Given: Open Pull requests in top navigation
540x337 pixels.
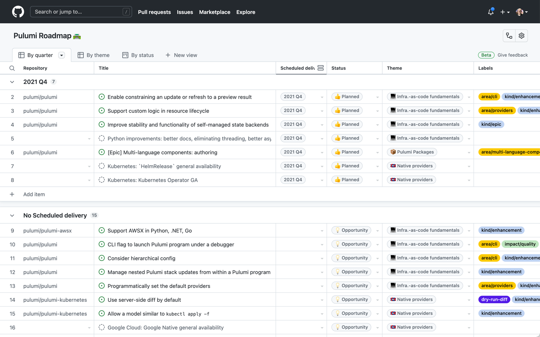Looking at the screenshot, I should [x=154, y=12].
